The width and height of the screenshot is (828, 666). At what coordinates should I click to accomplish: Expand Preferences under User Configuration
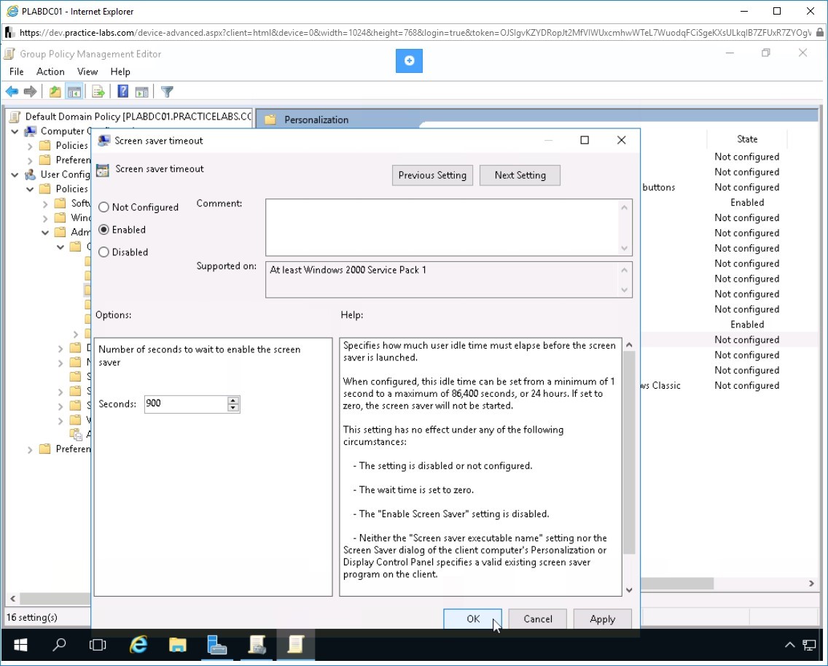pyautogui.click(x=30, y=449)
